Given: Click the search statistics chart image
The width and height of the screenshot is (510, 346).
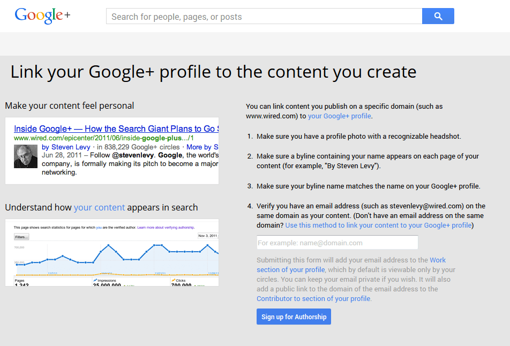Looking at the screenshot, I should point(112,253).
